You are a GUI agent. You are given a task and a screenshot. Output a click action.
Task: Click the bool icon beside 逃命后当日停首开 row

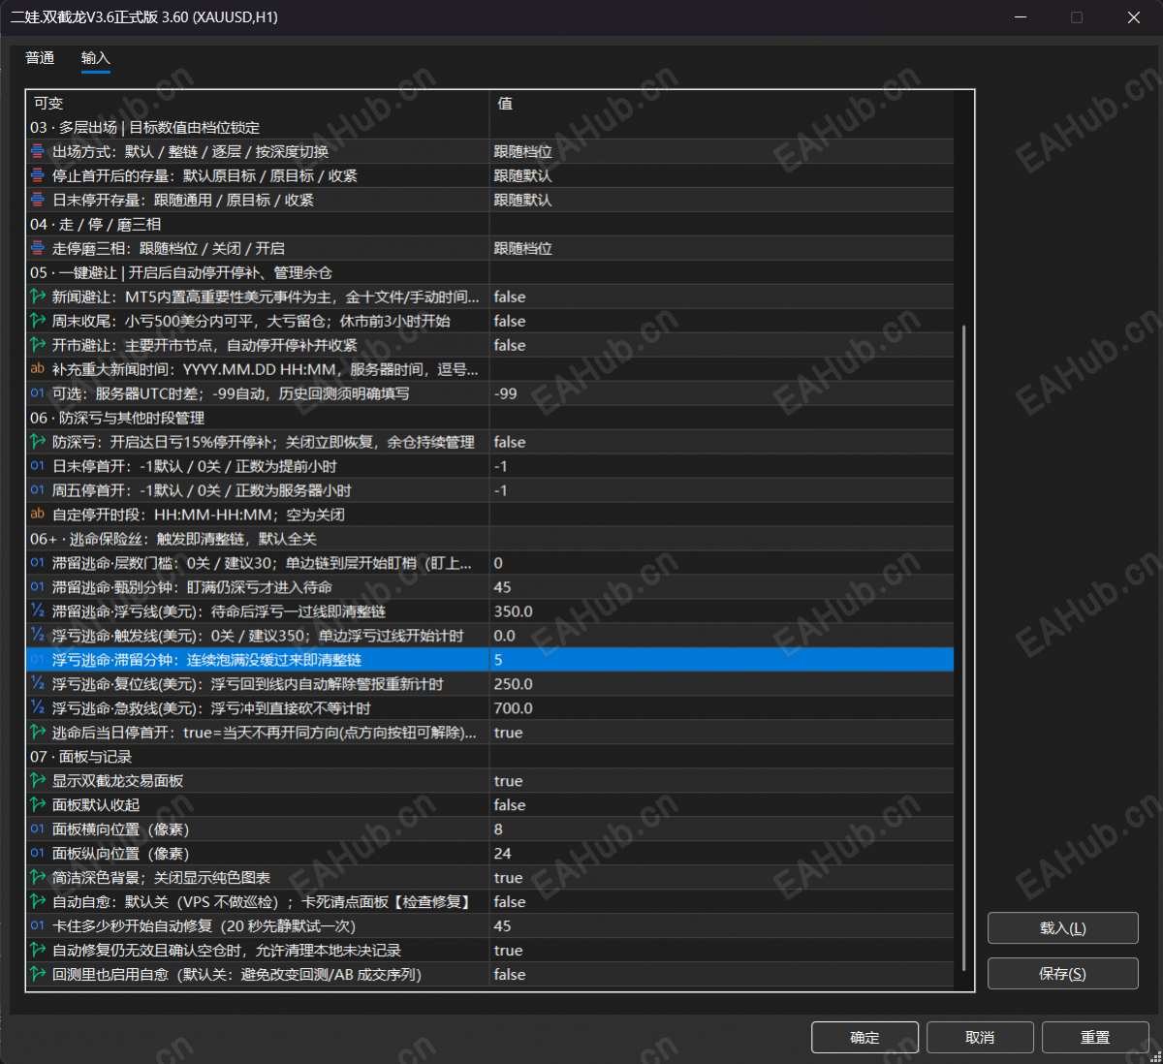click(x=38, y=733)
